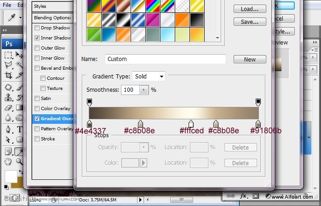321x206 pixels.
Task: Select the Dodge tool
Action: tap(19, 118)
